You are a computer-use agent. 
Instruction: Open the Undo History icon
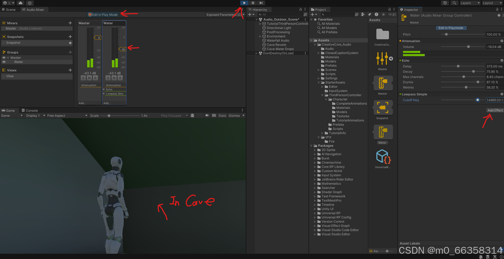[x=445, y=3]
